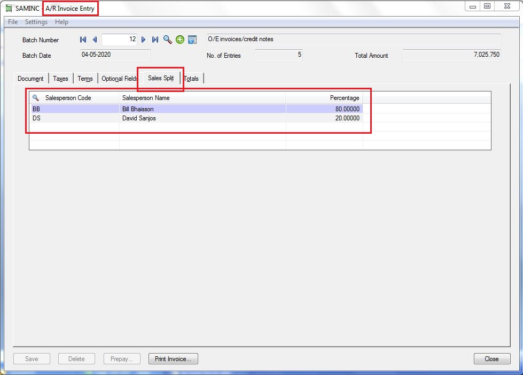
Task: Open batch information zoom icon
Action: coord(192,40)
